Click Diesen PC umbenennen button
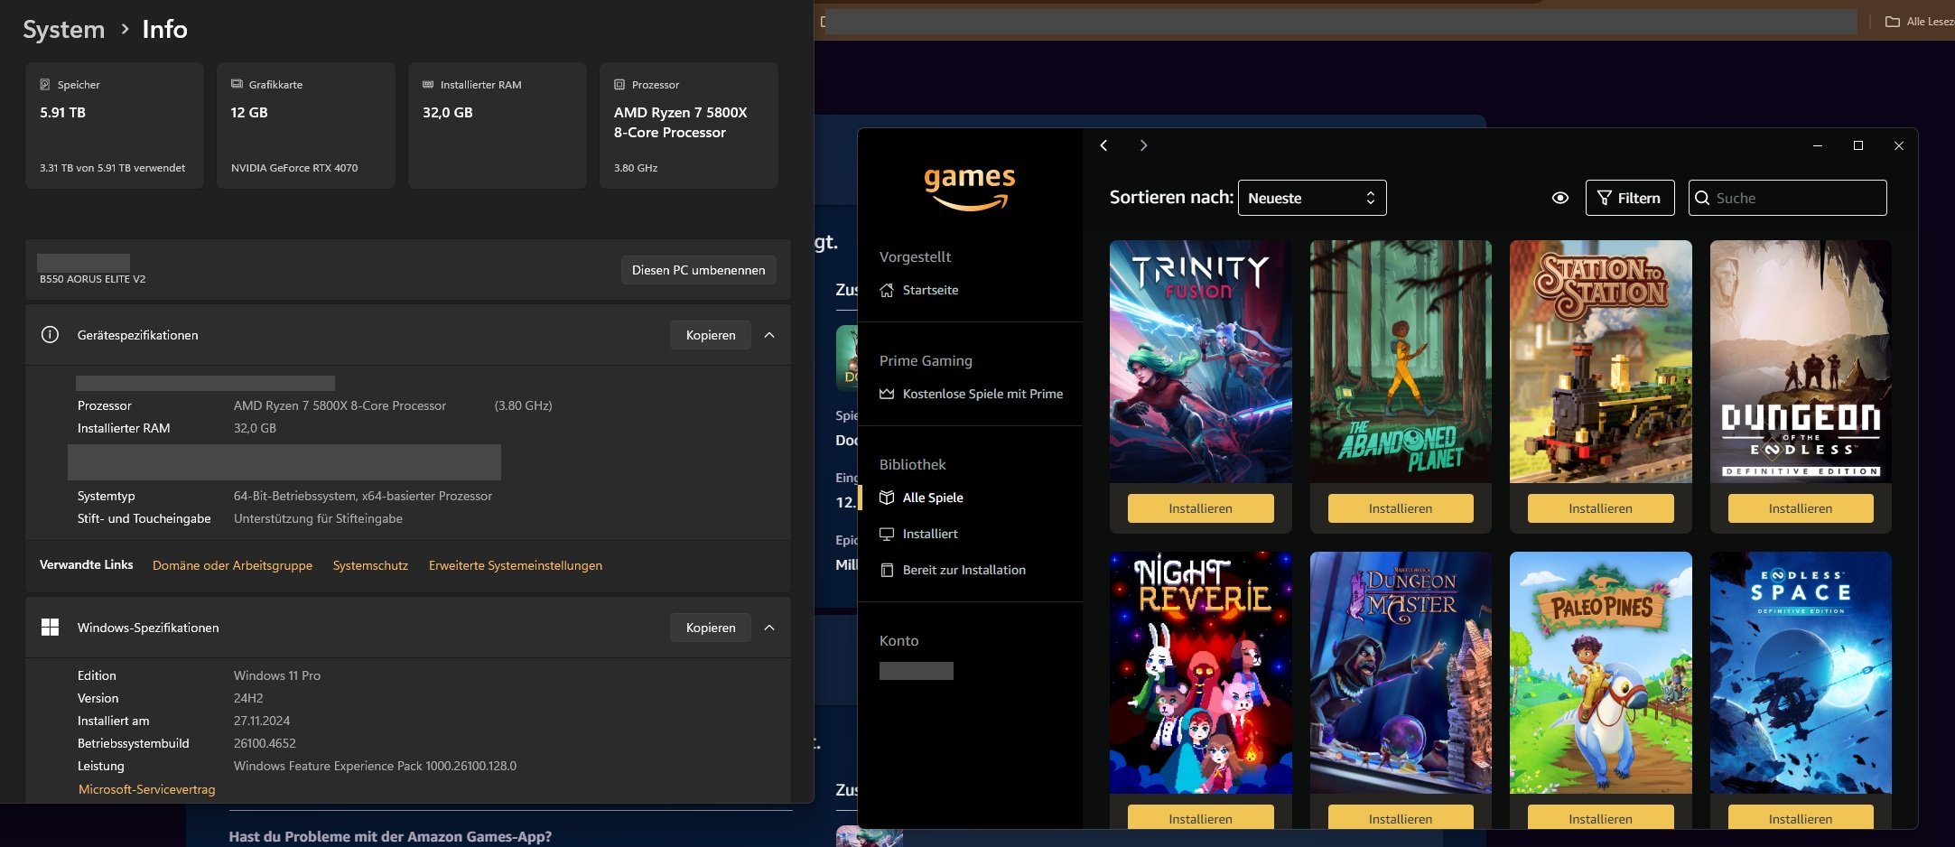 [698, 270]
